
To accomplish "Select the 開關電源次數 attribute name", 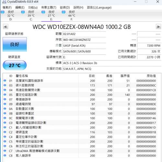I will point(25,118).
